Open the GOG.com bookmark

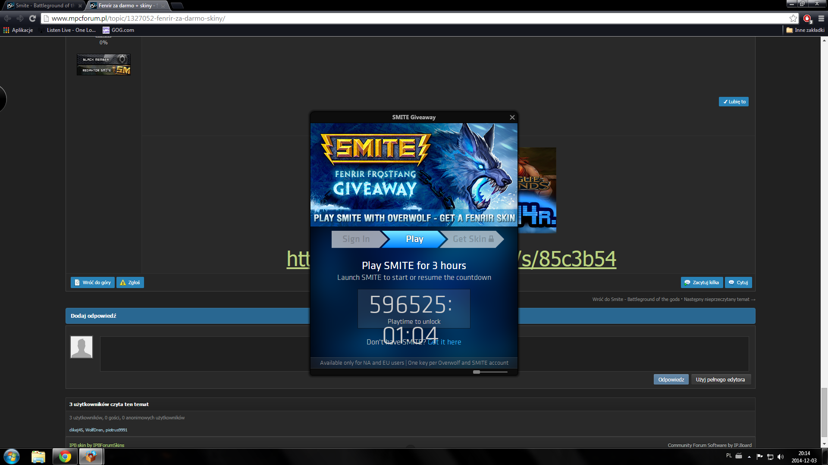coord(119,30)
